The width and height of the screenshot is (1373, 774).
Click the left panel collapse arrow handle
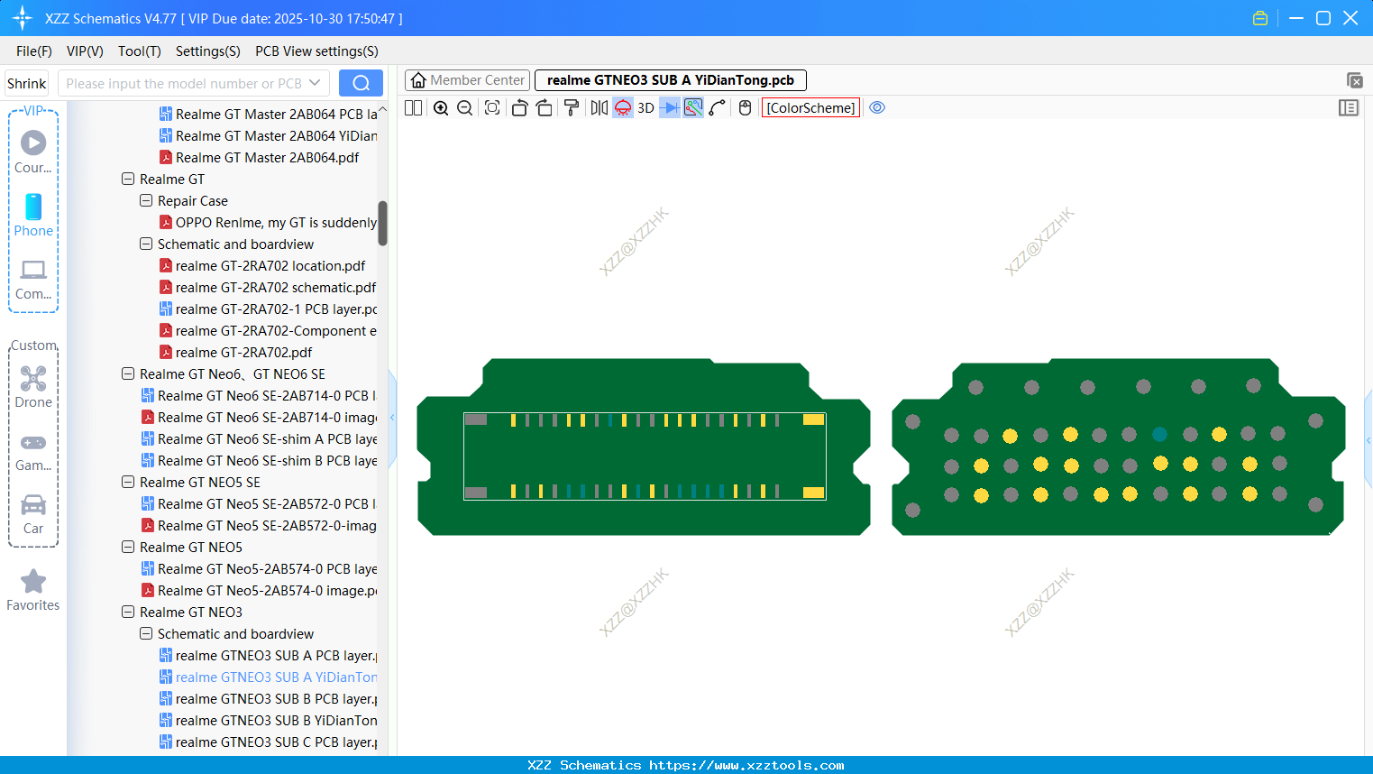(x=392, y=418)
